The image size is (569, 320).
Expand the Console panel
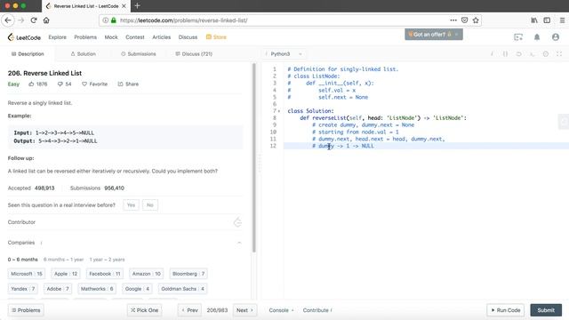[x=281, y=310]
